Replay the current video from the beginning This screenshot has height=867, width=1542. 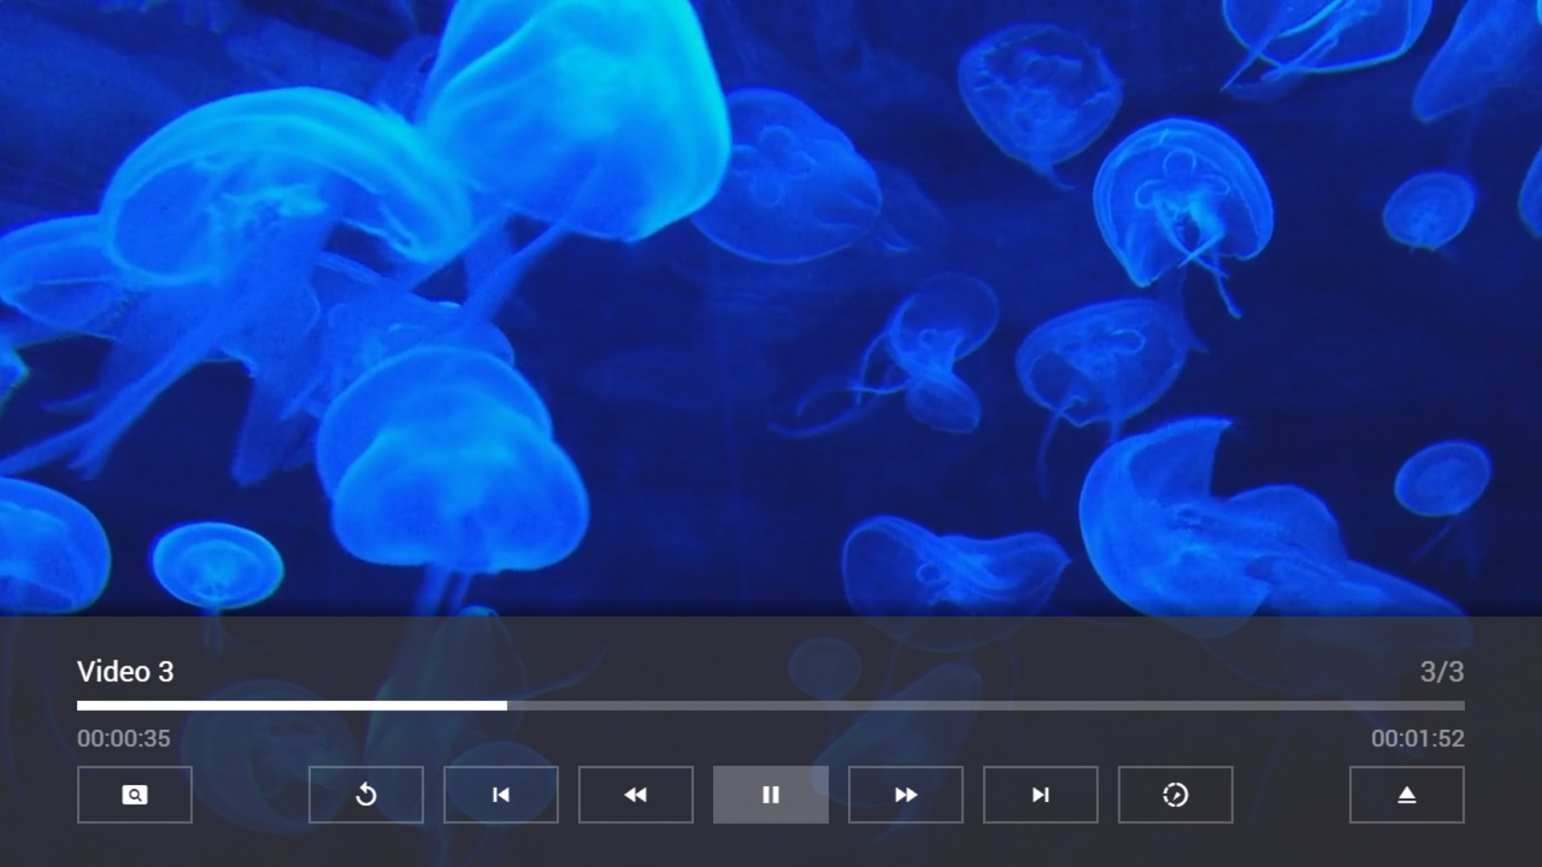[365, 795]
